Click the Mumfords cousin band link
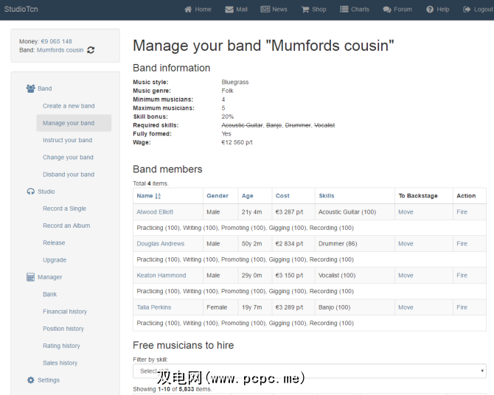Image resolution: width=494 pixels, height=395 pixels. (x=60, y=50)
